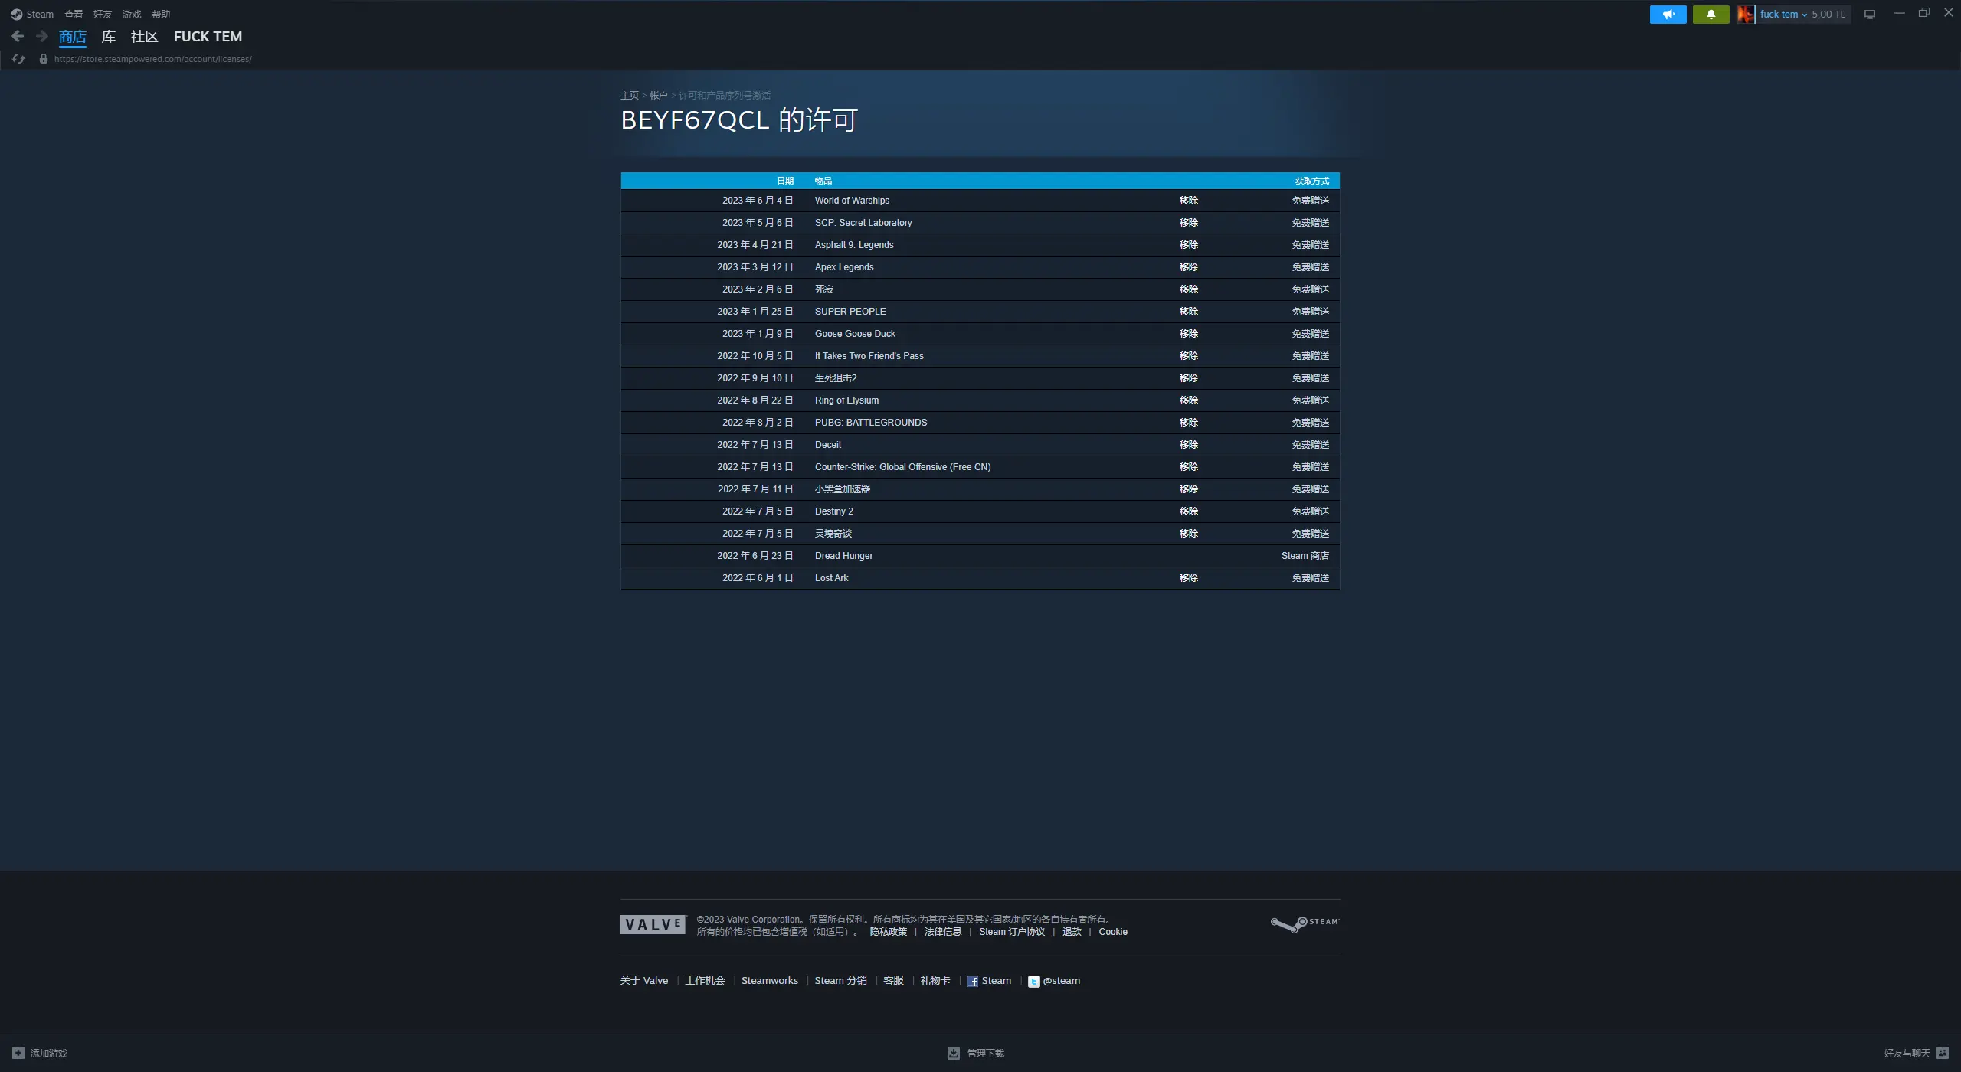Viewport: 1961px width, 1072px height.
Task: Open the 隐私政策 footer link
Action: click(889, 932)
